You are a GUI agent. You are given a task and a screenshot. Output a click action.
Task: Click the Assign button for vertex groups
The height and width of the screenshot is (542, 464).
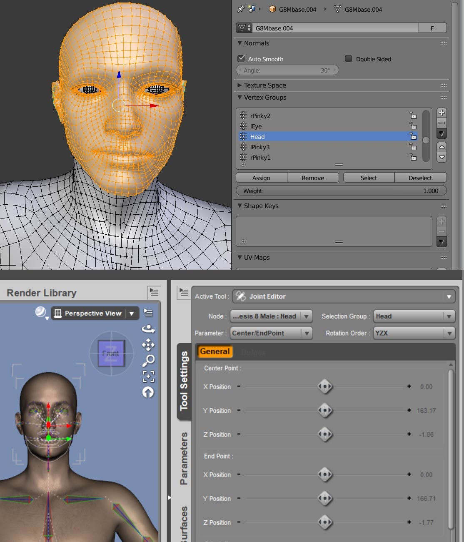tap(261, 178)
